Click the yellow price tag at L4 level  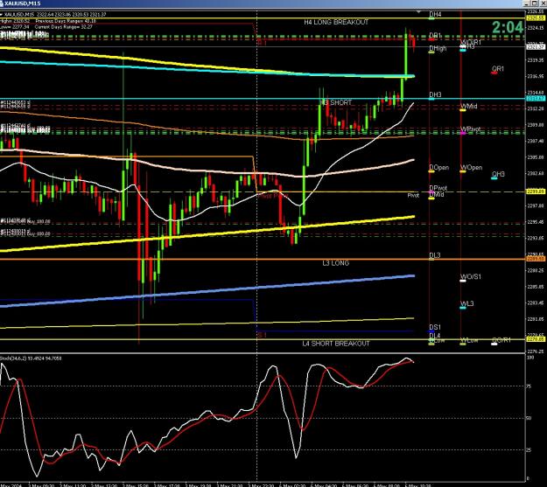[x=536, y=339]
